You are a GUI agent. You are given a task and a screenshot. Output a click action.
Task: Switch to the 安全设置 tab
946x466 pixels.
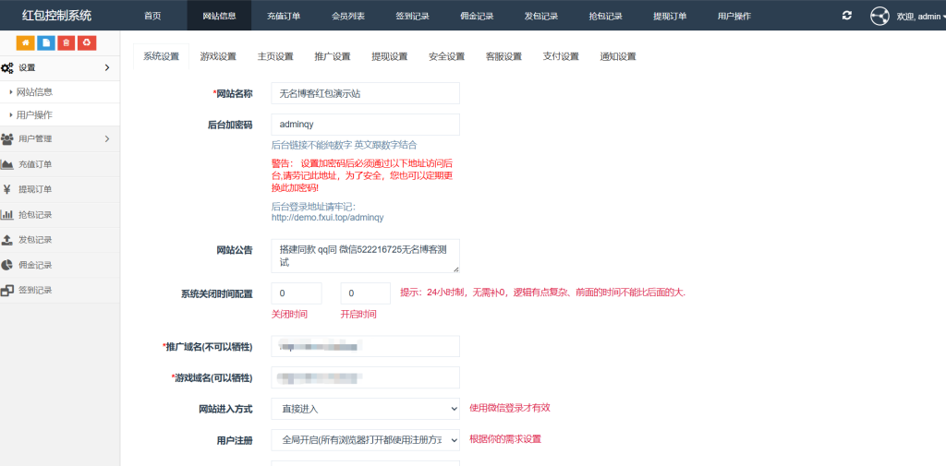pyautogui.click(x=446, y=56)
